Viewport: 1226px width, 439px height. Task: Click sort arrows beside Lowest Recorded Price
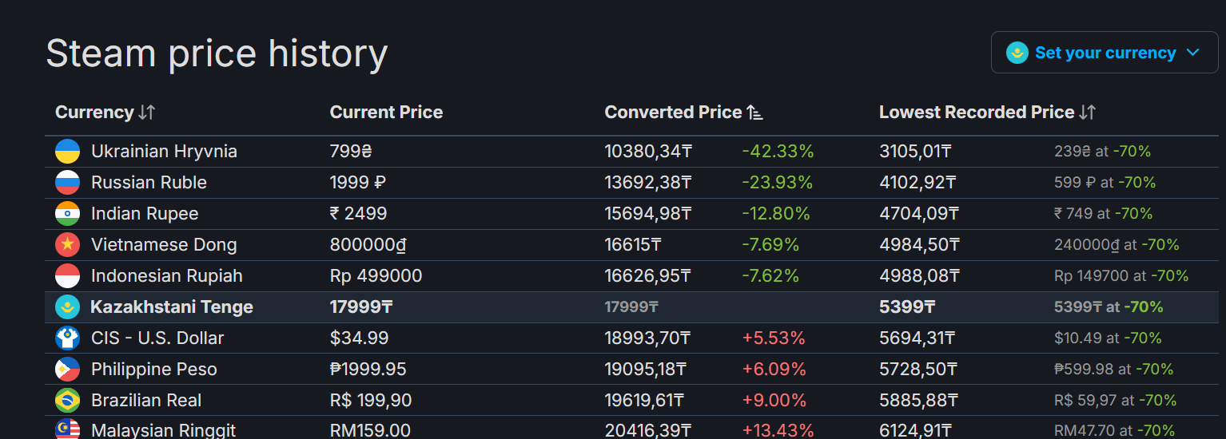point(1087,113)
